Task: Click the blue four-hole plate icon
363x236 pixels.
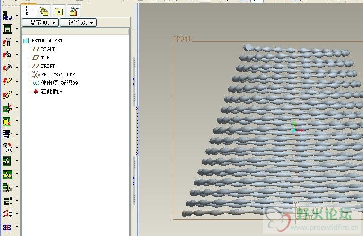Action: point(7,227)
